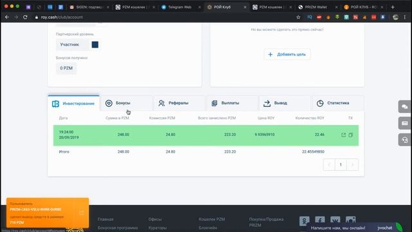Select page 1 in pagination
The width and height of the screenshot is (412, 232).
click(341, 165)
